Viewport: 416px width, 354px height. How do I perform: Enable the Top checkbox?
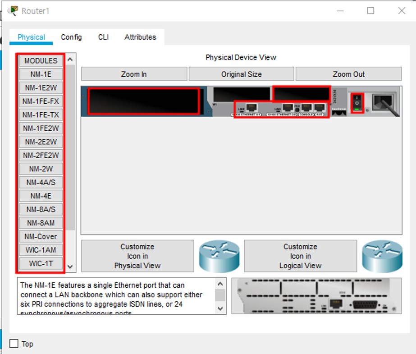(x=14, y=344)
